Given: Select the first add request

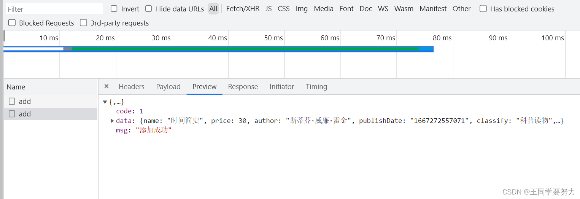Looking at the screenshot, I should (51, 101).
